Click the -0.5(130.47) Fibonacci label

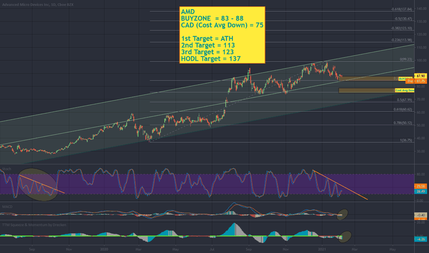403,19
